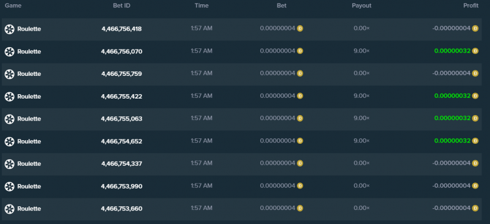
Task: Click the Roulette icon for bet 4,466,756,418
Action: (x=10, y=29)
